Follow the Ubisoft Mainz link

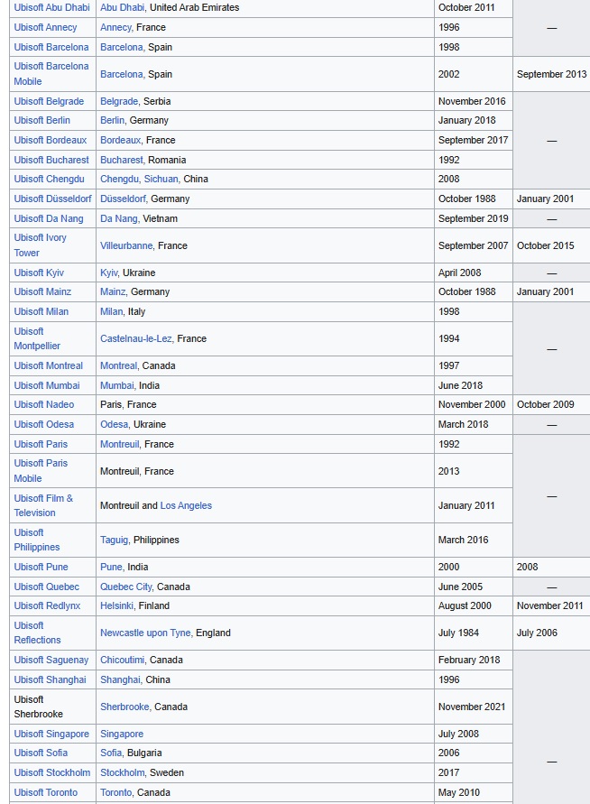pyautogui.click(x=42, y=291)
